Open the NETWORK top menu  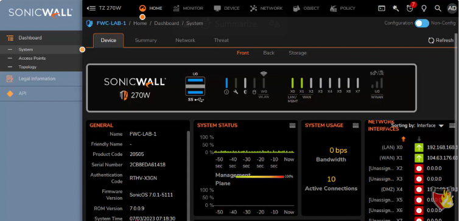[266, 8]
